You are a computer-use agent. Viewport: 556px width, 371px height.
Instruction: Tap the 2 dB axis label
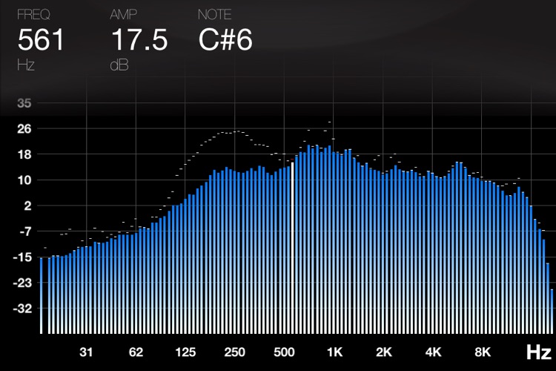pyautogui.click(x=27, y=206)
